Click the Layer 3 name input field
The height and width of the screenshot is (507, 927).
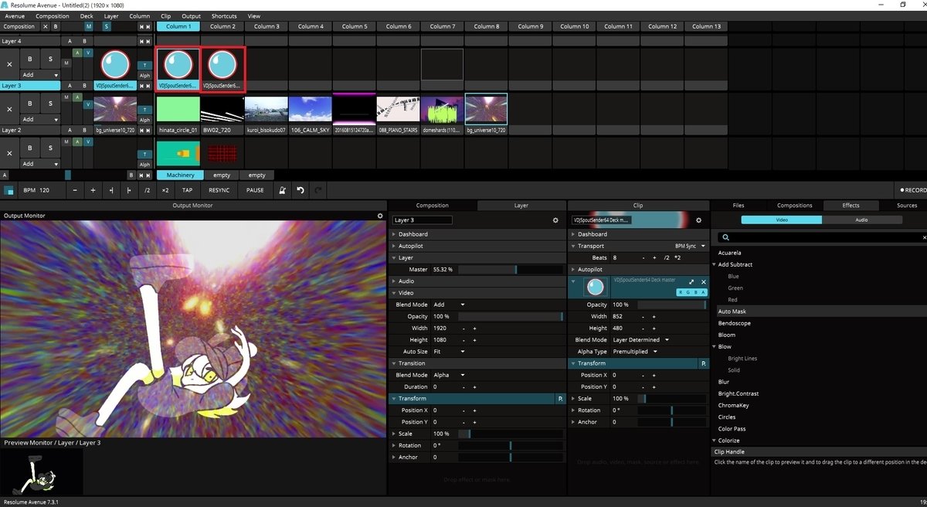423,220
